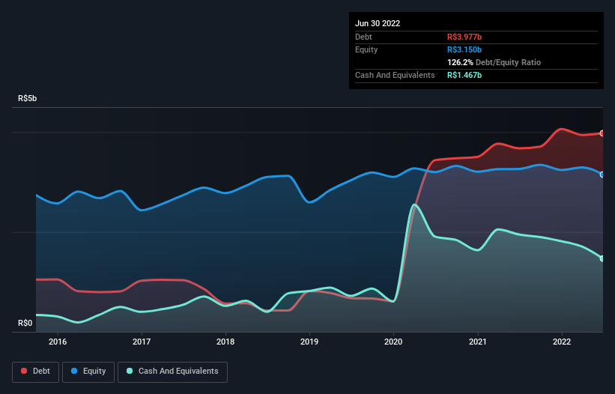
Task: Select the 2019 x-axis label
Action: (x=309, y=342)
